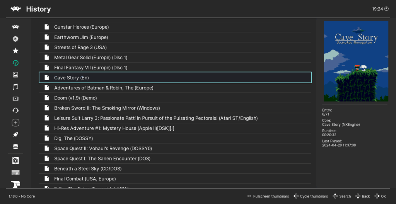Screen dimensions: 396x204
Task: Select Final Fantasy VII (Europe) (Disc 1)
Action: (175, 67)
